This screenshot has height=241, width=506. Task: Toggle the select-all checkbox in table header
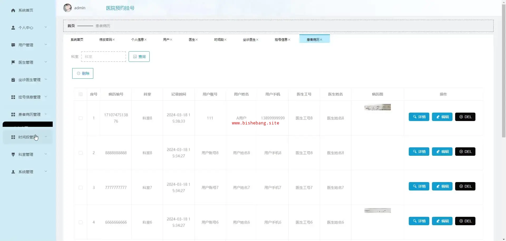[81, 94]
